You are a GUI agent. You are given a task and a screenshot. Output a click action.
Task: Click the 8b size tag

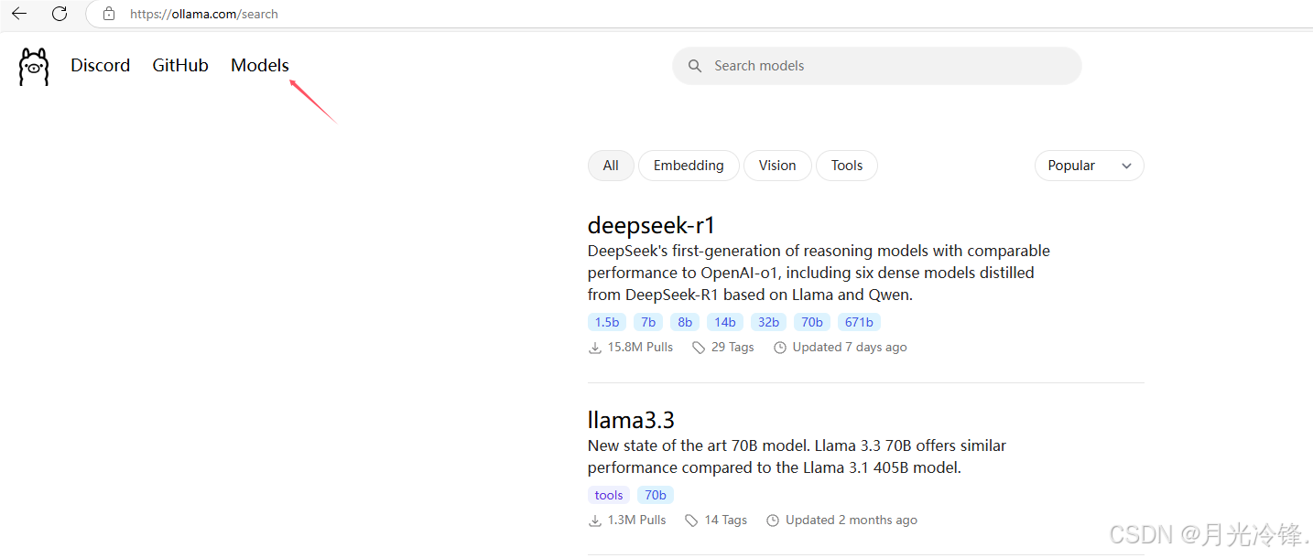tap(685, 322)
